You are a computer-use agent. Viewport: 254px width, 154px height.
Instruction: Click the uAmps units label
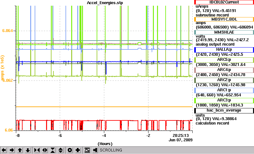(202, 6)
